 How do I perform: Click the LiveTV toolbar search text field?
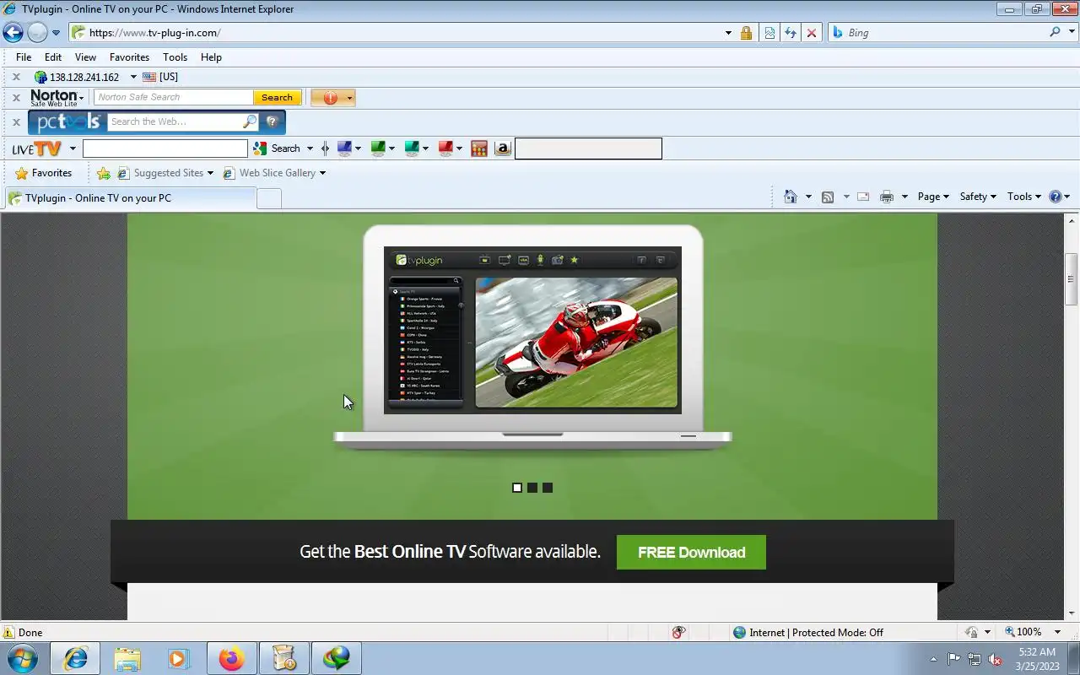(x=165, y=148)
